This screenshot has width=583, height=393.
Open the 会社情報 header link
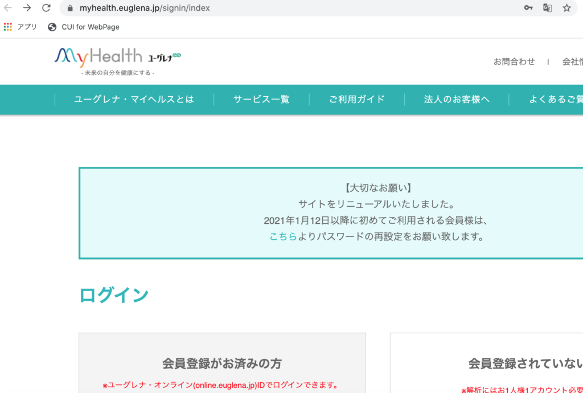pyautogui.click(x=572, y=62)
